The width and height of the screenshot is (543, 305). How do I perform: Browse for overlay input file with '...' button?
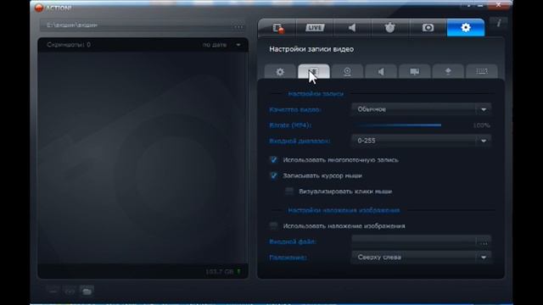[484, 242]
